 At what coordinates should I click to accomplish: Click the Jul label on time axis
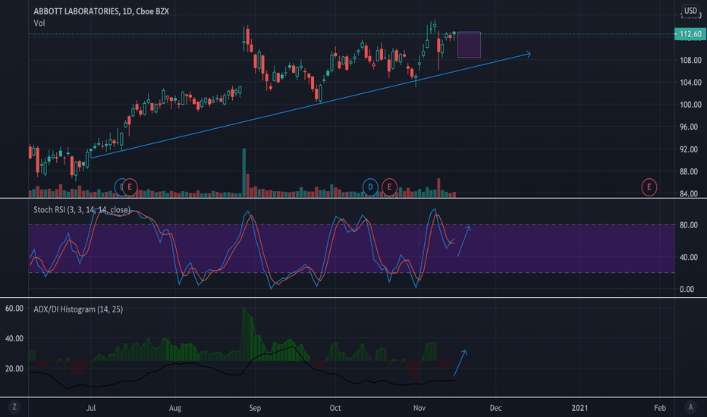(x=90, y=408)
